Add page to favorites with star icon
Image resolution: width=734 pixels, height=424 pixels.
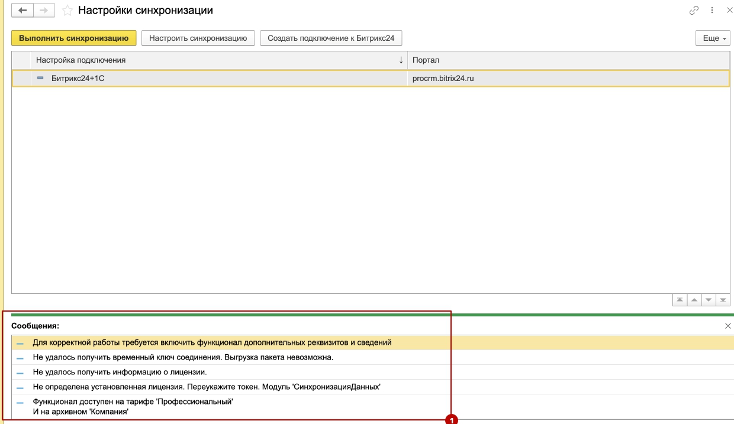click(67, 11)
